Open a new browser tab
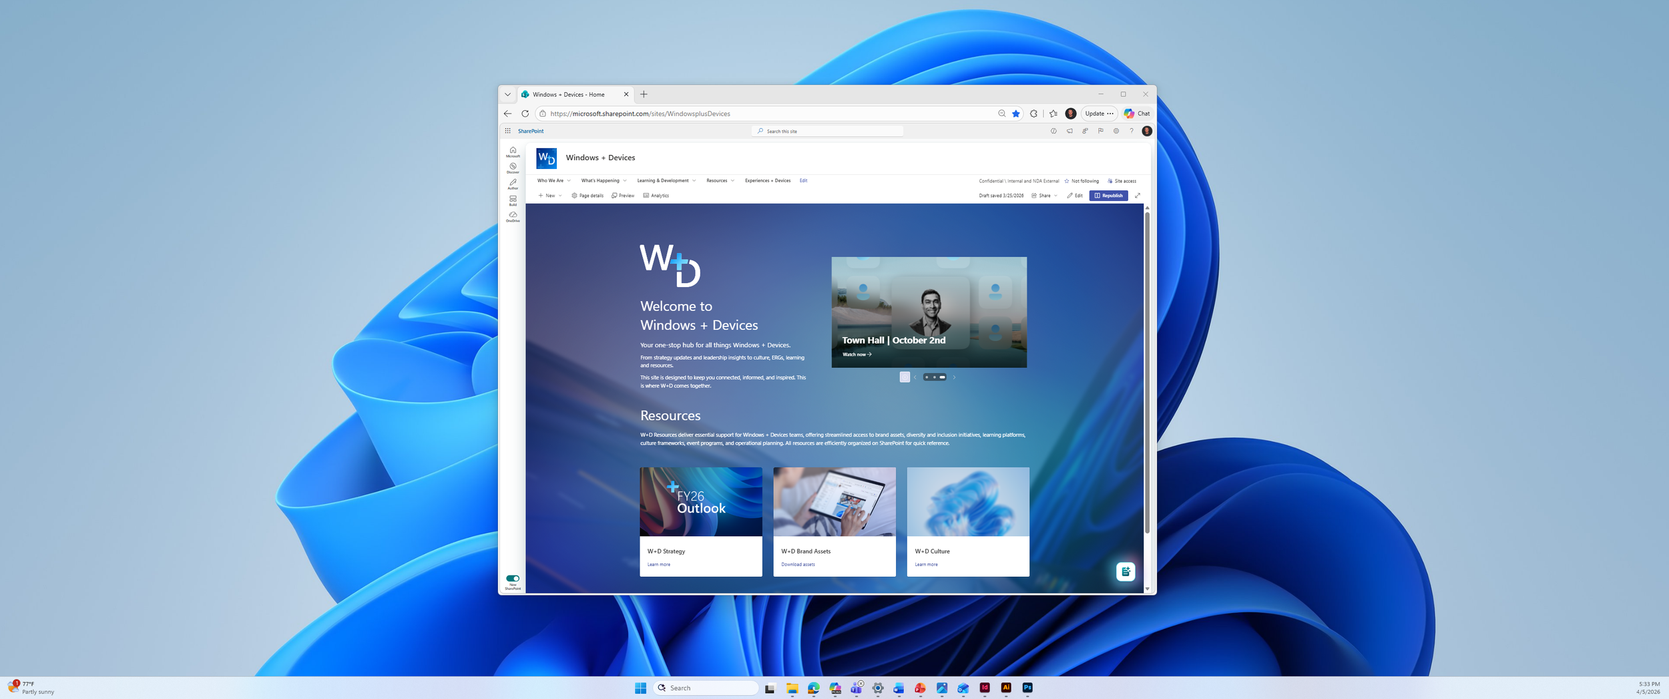This screenshot has width=1669, height=699. click(x=644, y=94)
